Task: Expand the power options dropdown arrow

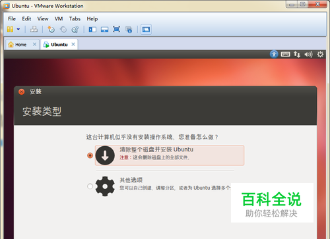Action: click(x=18, y=29)
